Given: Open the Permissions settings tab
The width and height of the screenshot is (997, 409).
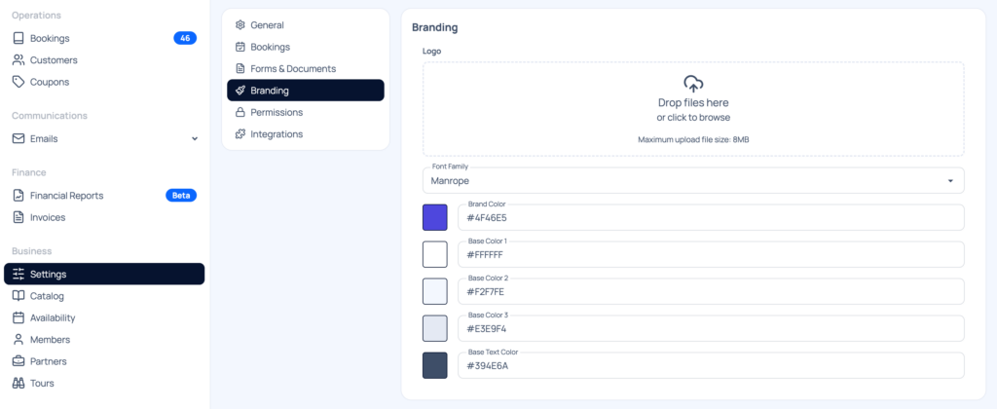Looking at the screenshot, I should click(x=277, y=113).
